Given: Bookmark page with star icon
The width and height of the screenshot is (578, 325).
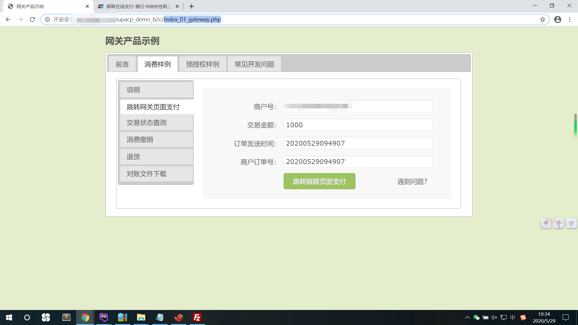Looking at the screenshot, I should click(542, 20).
